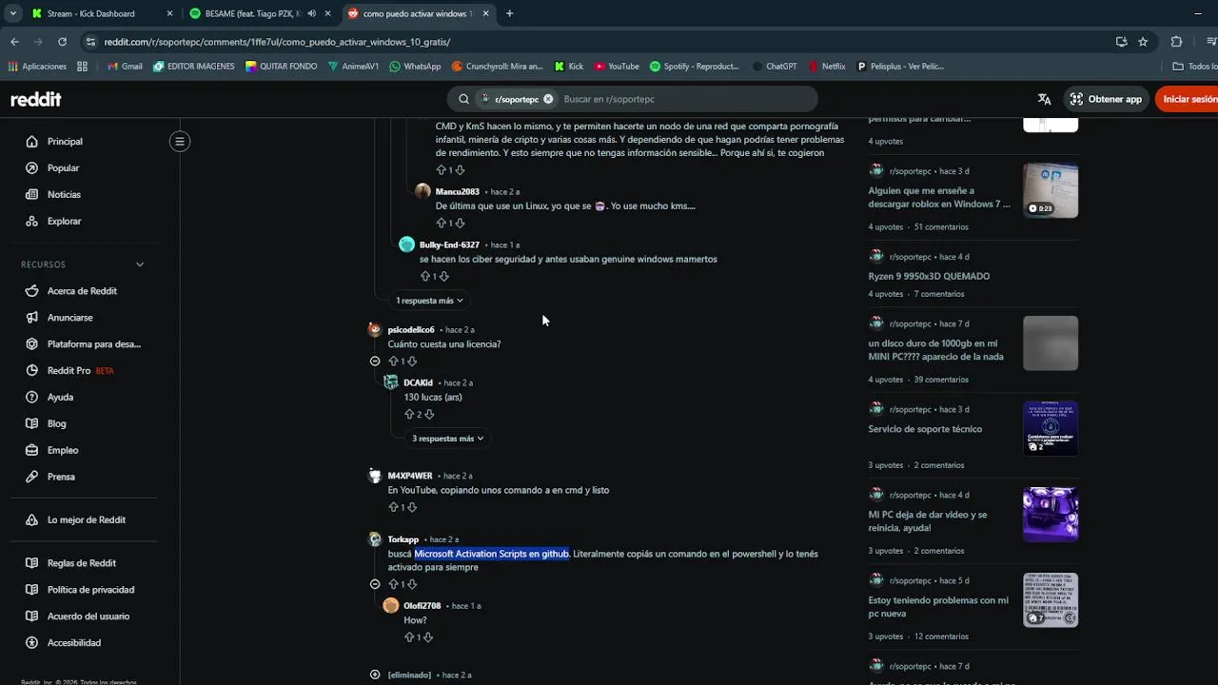Go back with browser back arrow
The height and width of the screenshot is (685, 1218).
click(14, 42)
